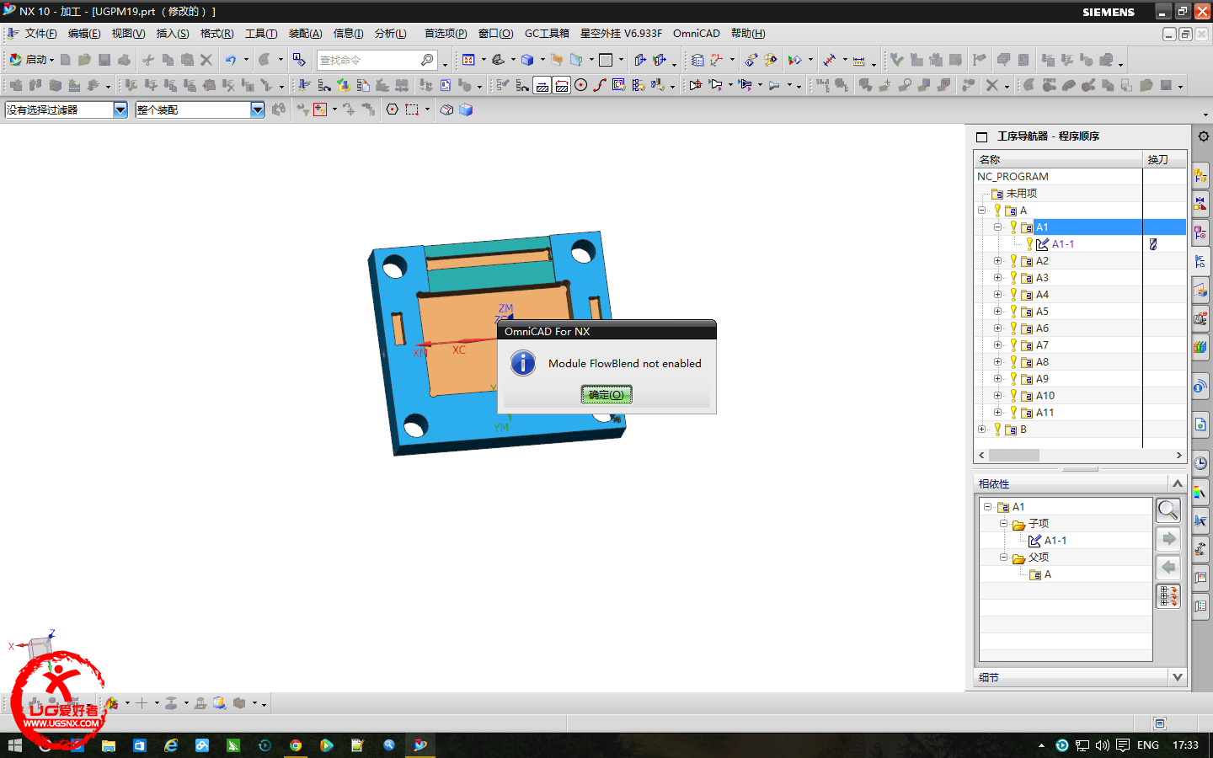Expand the A5 program group
This screenshot has height=758, width=1213.
(998, 312)
